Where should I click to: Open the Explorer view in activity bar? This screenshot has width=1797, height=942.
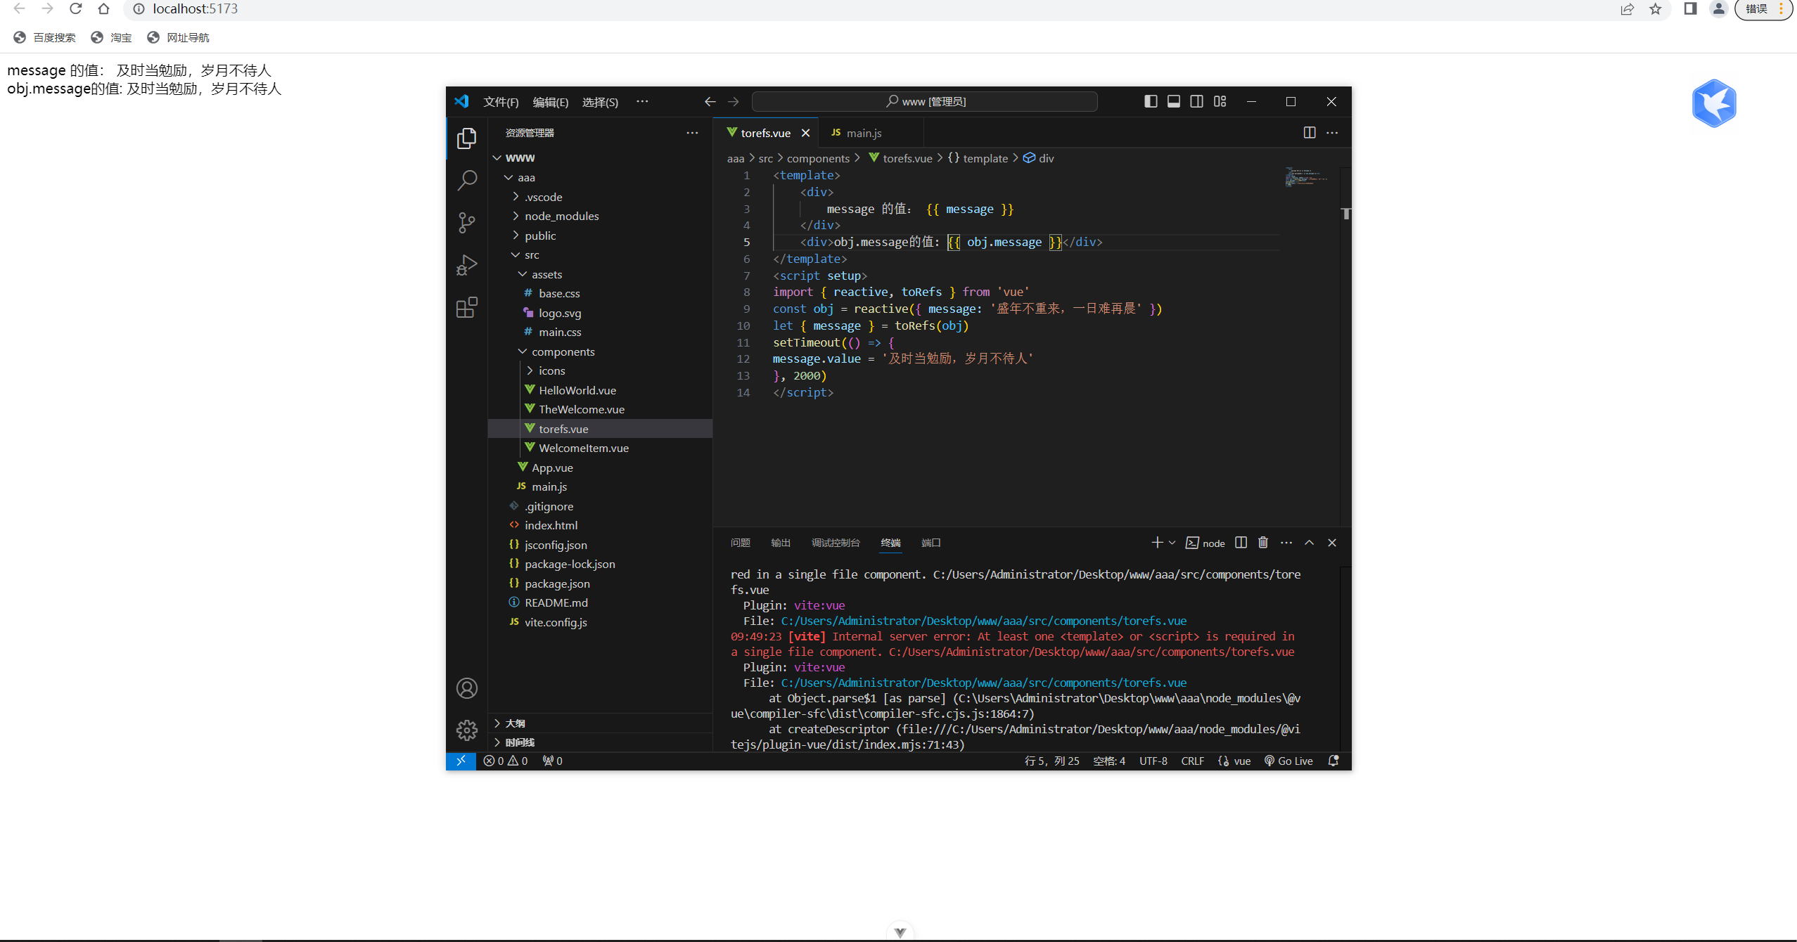click(x=466, y=138)
